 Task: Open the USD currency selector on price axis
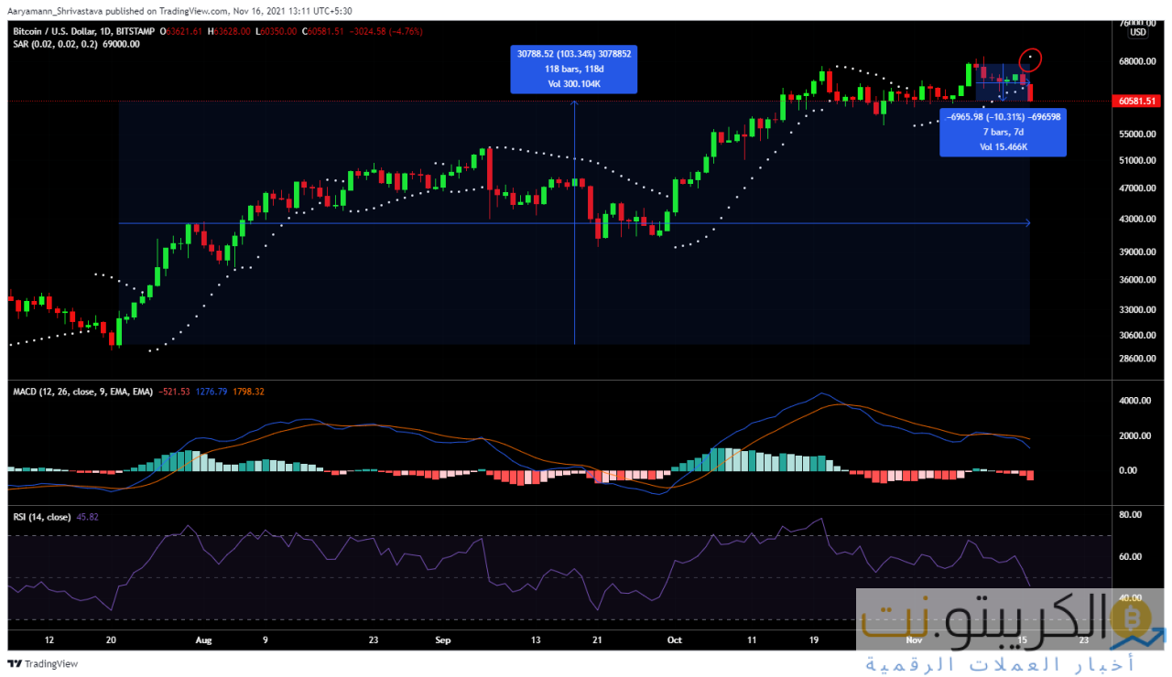pos(1137,32)
